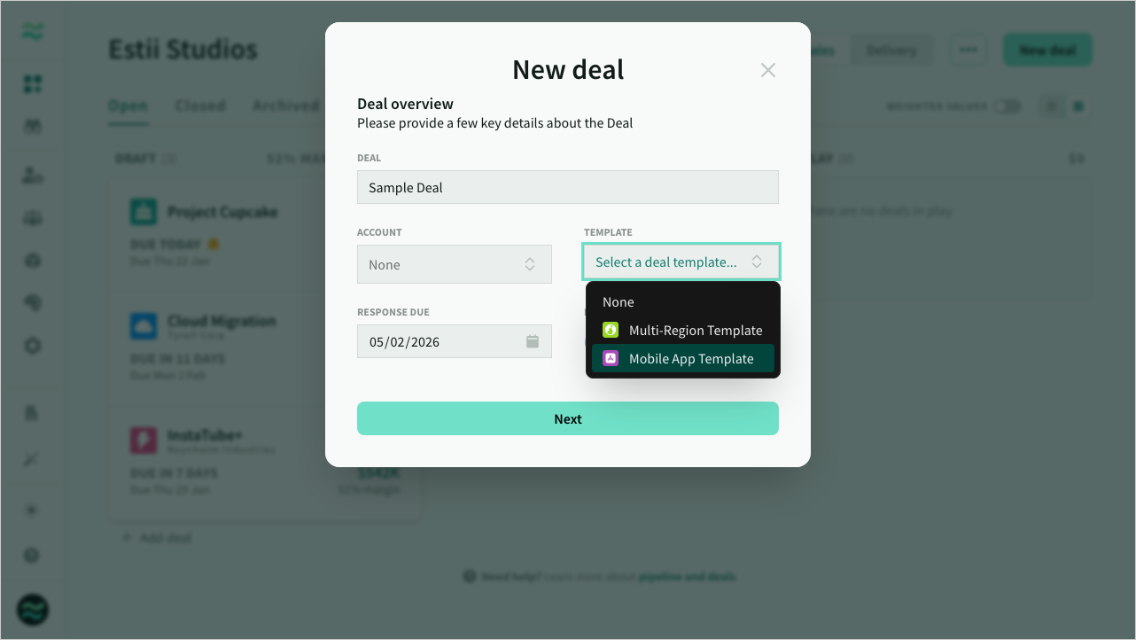
Task: Select the dashboard grid icon in sidebar
Action: 31,84
